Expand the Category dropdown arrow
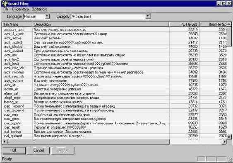Image resolution: width=233 pixels, height=163 pixels. pyautogui.click(x=148, y=16)
